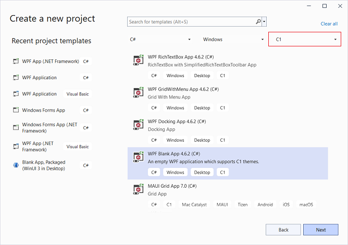Screen dimensions: 348x245
Task: Click the WPF GridWithMenu App template icon
Action: pos(138,93)
